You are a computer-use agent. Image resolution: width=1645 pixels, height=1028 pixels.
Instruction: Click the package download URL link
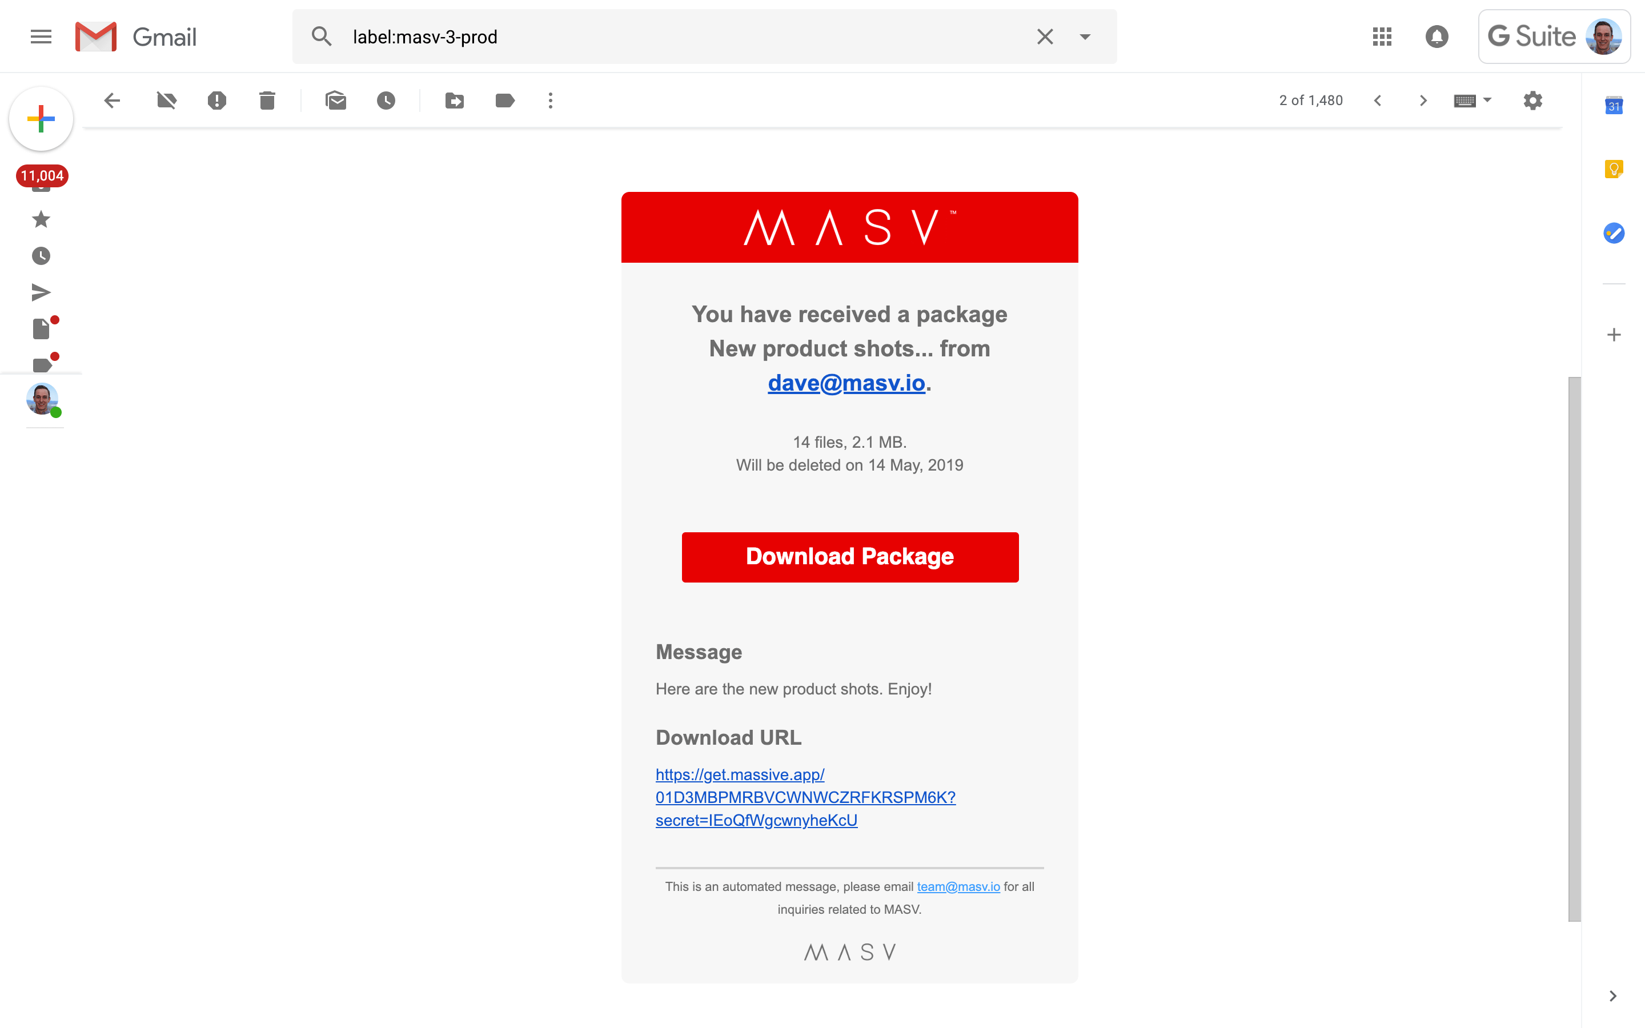pos(805,797)
